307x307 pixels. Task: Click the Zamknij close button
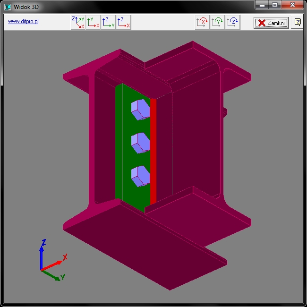point(271,23)
